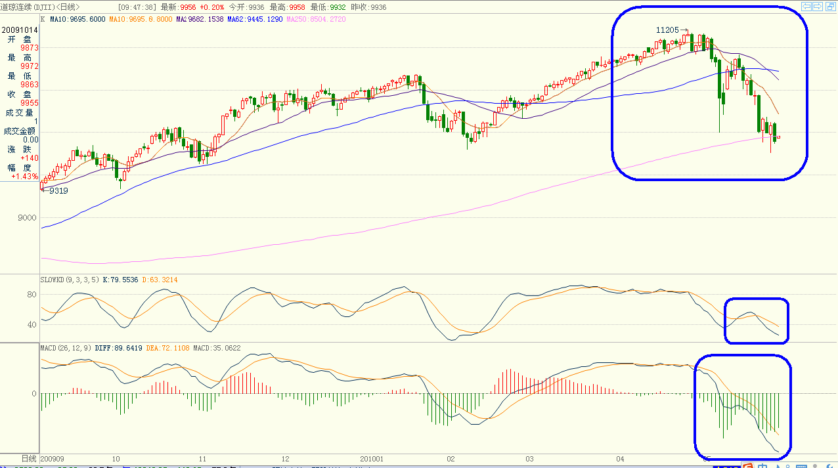Jump to month 10 on the date axis
The image size is (838, 468).
coord(116,459)
